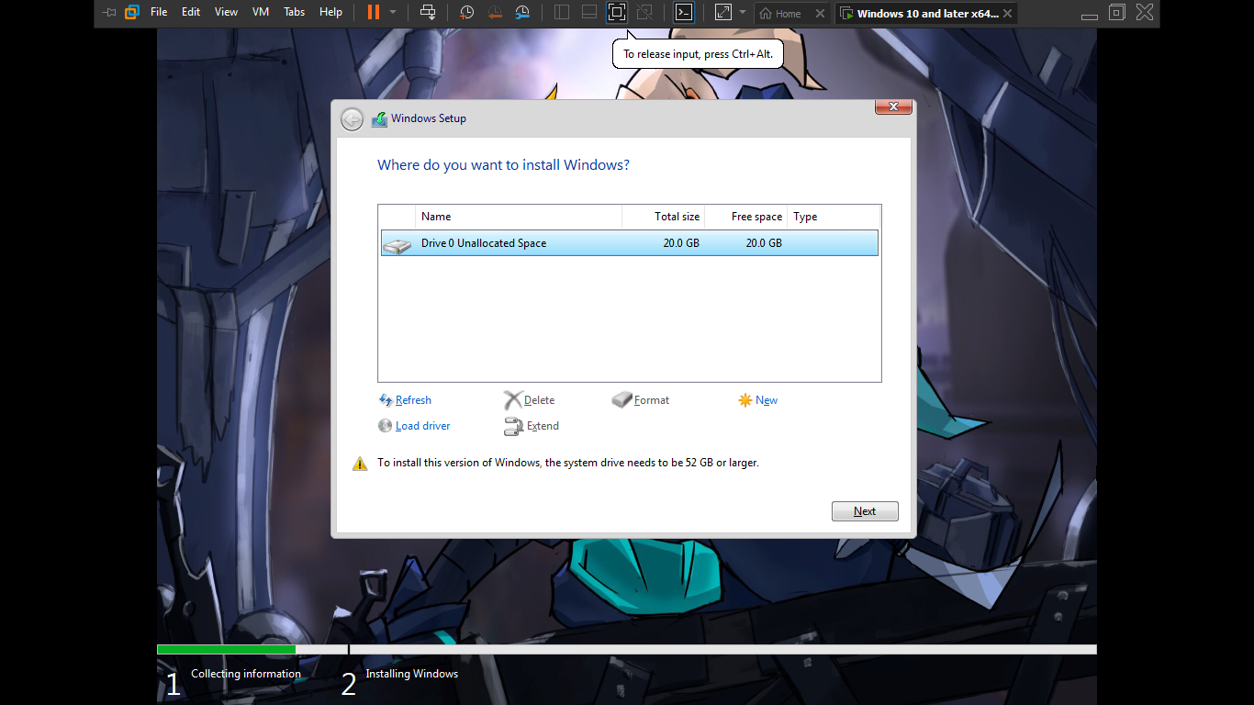
Task: Click the 'Where do you want to install Windows?' heading
Action: click(x=504, y=165)
